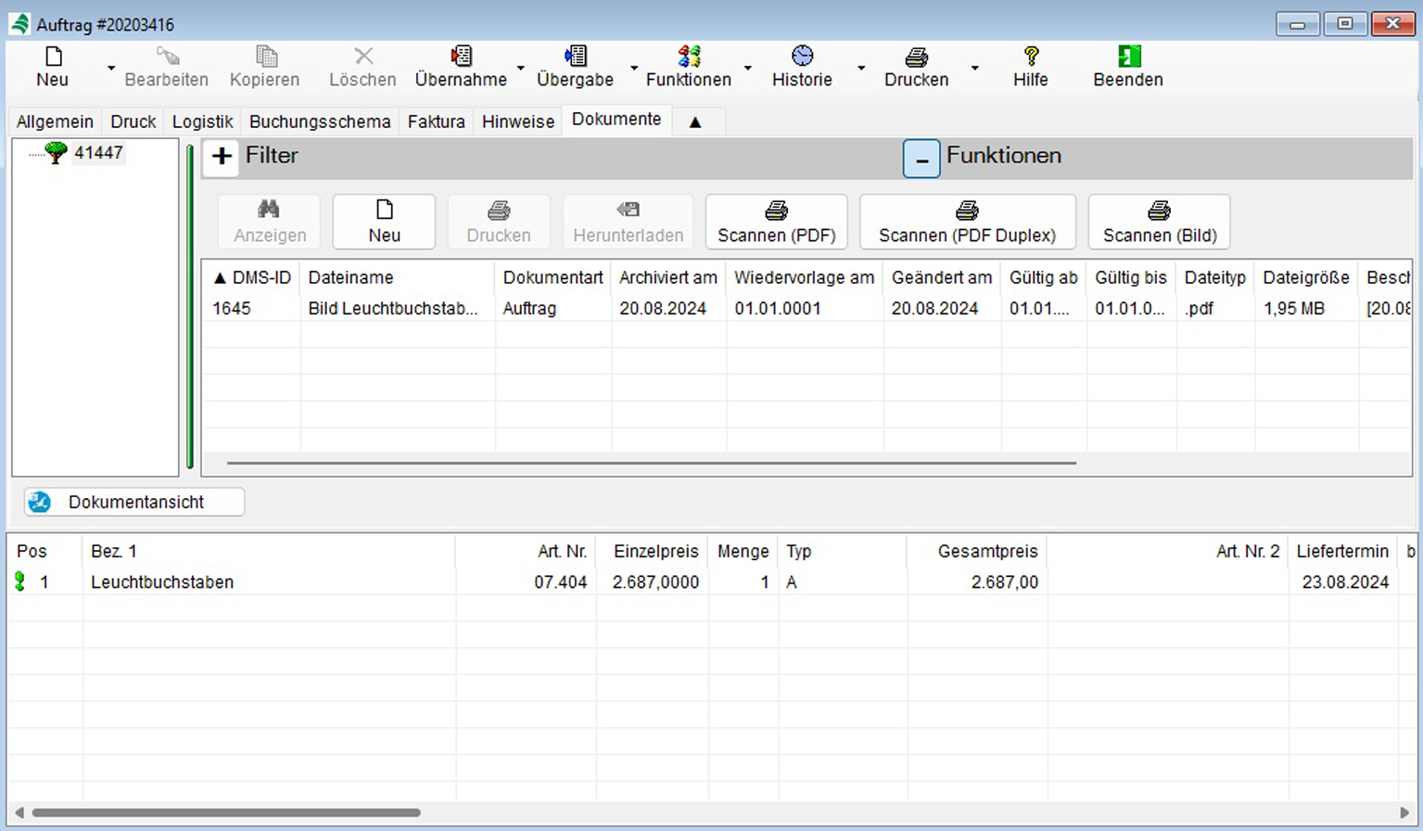Click the horizontal scrollbar of the documents table
This screenshot has width=1423, height=831.
pyautogui.click(x=652, y=462)
